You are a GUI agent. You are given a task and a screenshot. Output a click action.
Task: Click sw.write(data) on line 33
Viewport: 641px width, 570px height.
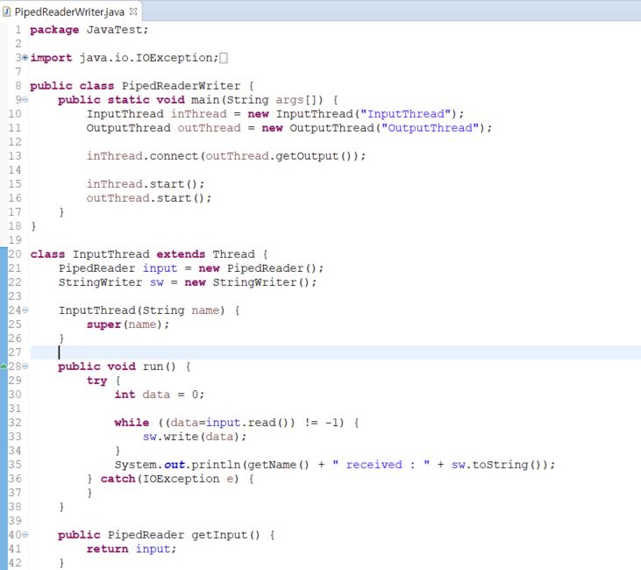(x=194, y=437)
